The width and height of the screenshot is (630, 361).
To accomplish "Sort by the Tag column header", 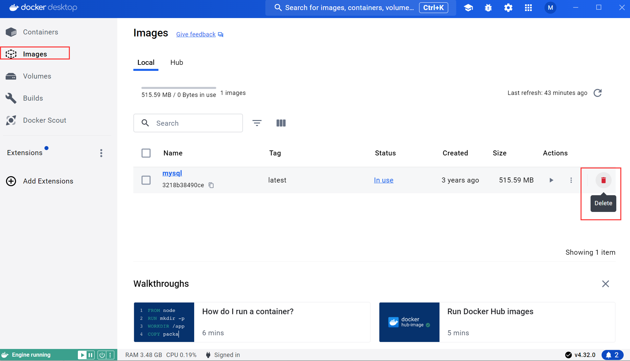I will tap(275, 153).
